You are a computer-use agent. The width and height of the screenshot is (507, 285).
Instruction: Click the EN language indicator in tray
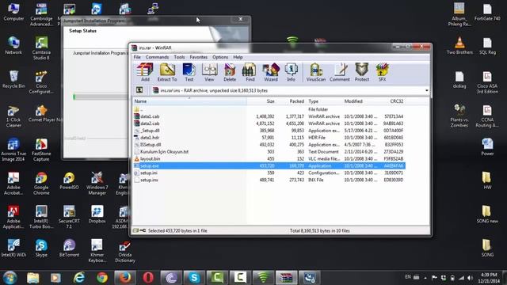(408, 277)
